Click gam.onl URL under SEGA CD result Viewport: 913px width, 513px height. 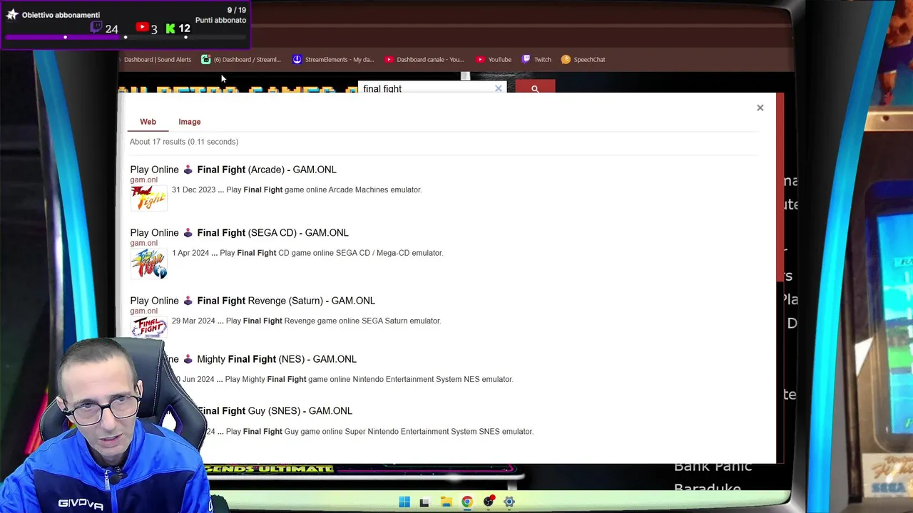[143, 243]
